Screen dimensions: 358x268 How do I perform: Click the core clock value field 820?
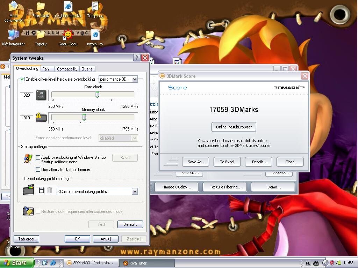tap(27, 95)
